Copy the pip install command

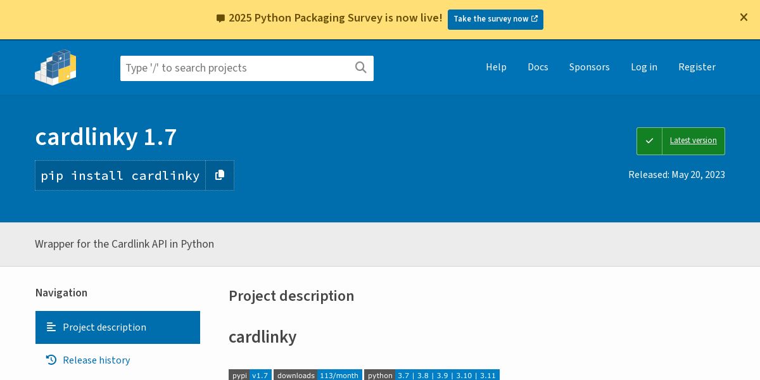220,175
